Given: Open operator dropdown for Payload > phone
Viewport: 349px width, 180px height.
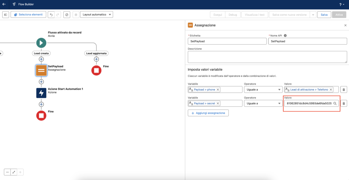Looking at the screenshot, I should 263,89.
